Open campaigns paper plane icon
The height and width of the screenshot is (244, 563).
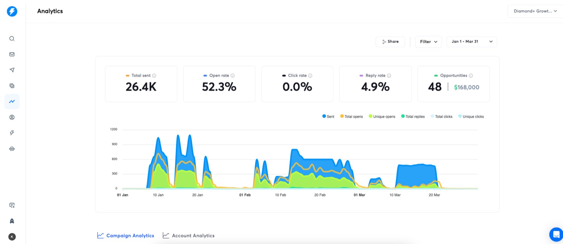tap(12, 70)
